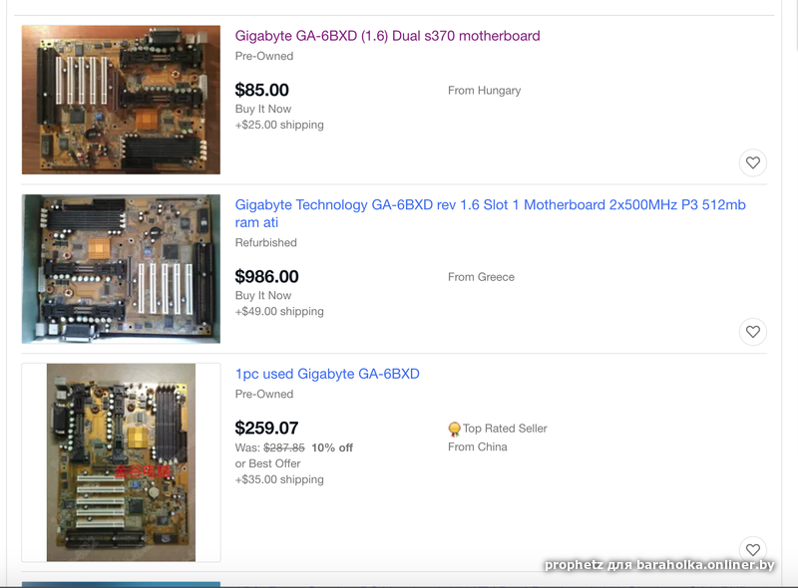
Task: Open Gigabyte Technology GA-6BXD rev 1.6 Slot 1 listing
Action: (490, 213)
